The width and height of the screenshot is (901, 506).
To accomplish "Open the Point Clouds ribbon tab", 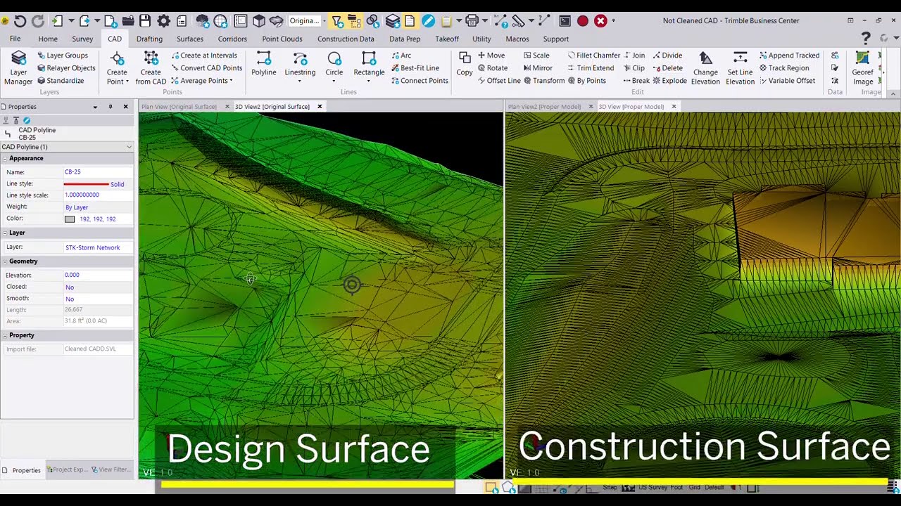I will (x=282, y=39).
